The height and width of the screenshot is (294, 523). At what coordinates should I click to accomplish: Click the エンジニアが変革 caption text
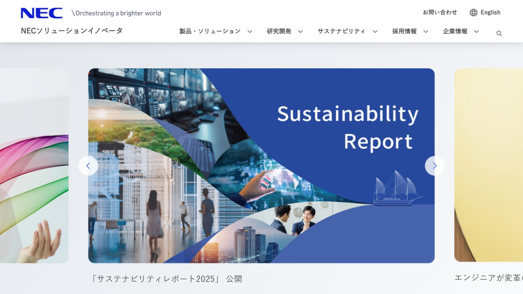point(488,278)
